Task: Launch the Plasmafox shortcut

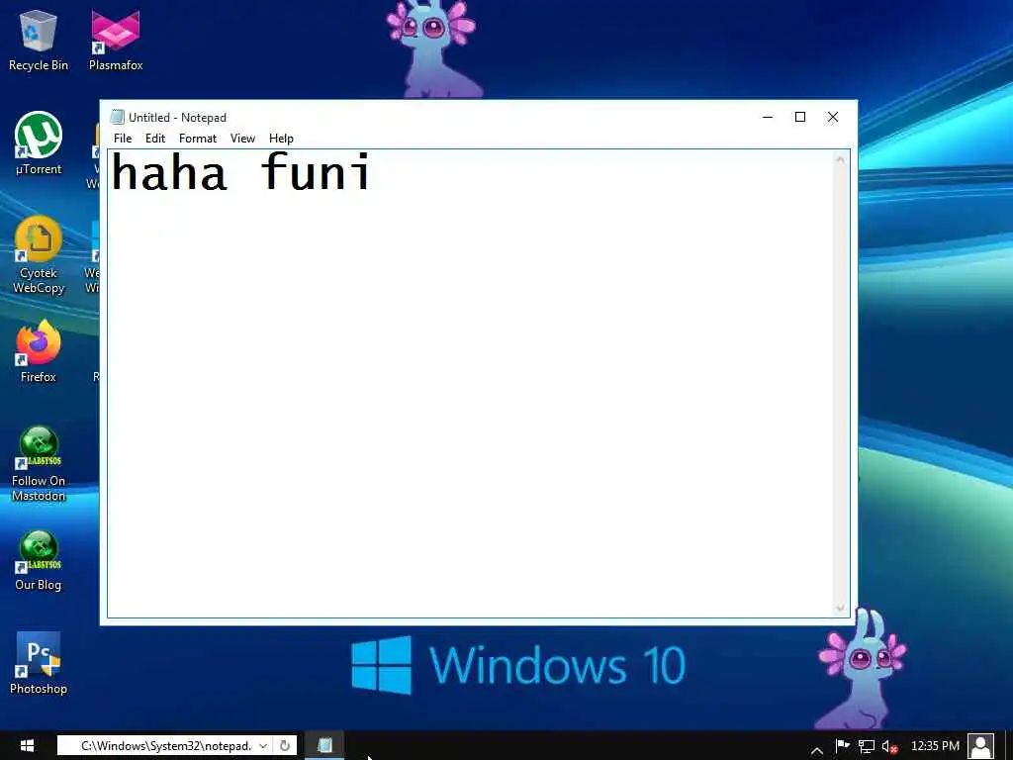Action: pyautogui.click(x=116, y=40)
